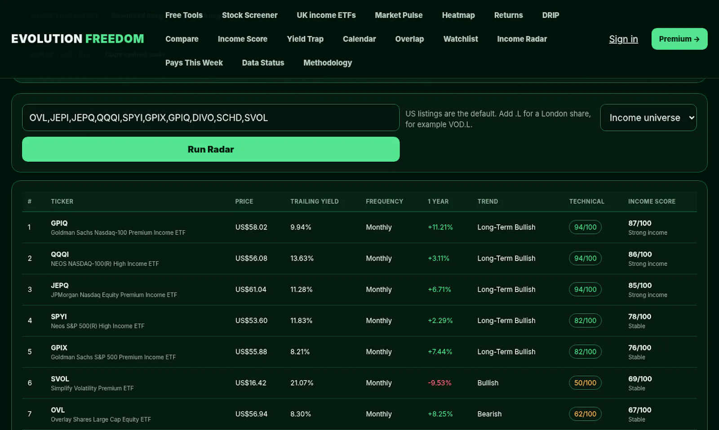
Task: Click the SPYI ticker in the table
Action: click(x=59, y=316)
